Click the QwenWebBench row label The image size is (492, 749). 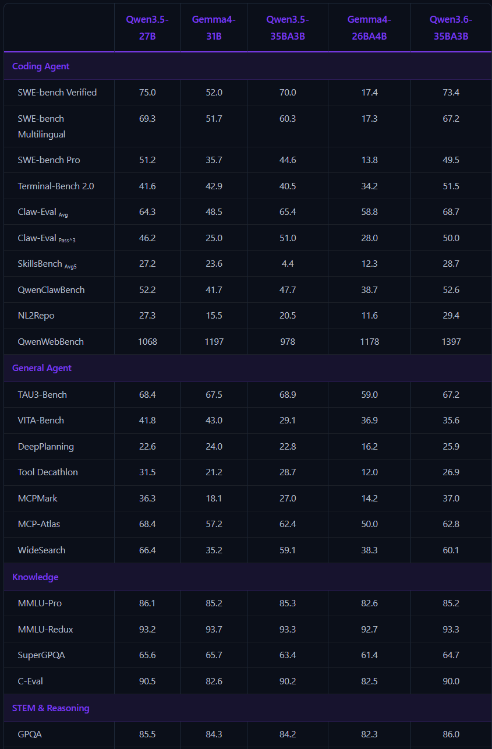(x=51, y=342)
